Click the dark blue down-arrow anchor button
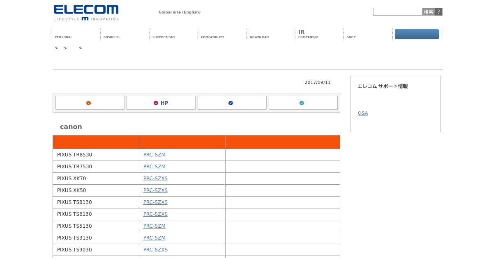 232,103
